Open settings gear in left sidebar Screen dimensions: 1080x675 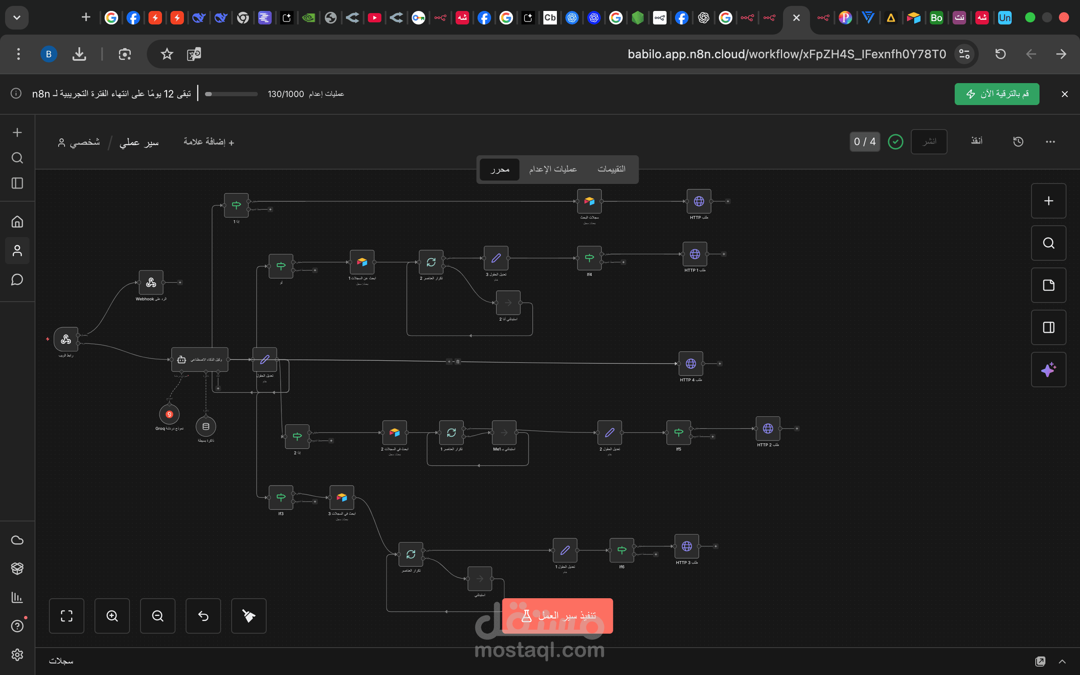click(17, 654)
